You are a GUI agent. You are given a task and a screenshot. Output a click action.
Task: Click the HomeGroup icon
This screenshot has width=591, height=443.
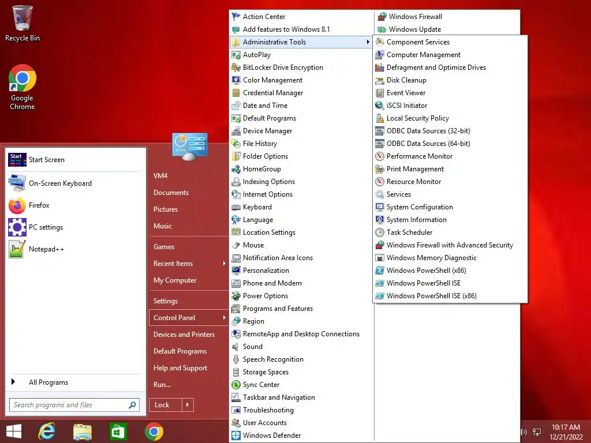click(x=236, y=169)
